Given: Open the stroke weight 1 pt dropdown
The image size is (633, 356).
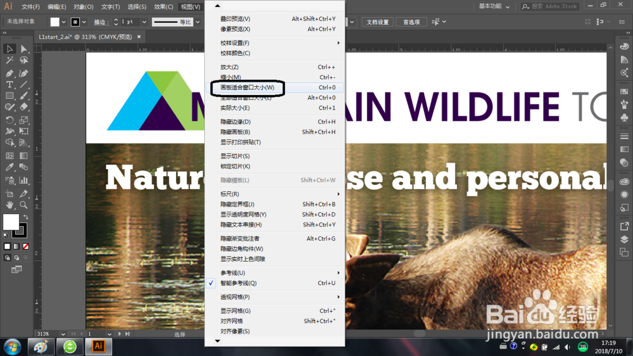Looking at the screenshot, I should 144,22.
